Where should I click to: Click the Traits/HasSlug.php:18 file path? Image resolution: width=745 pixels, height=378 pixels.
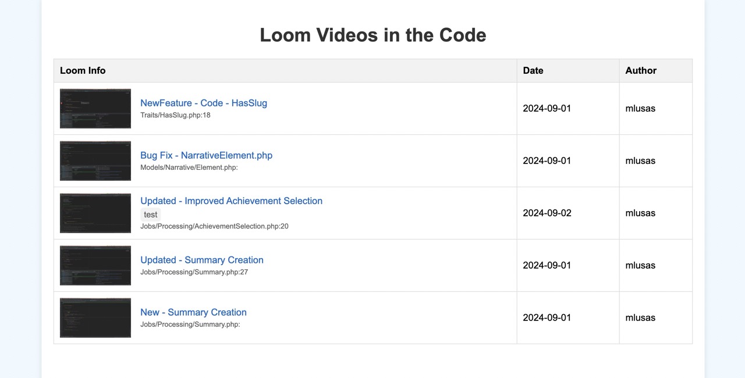175,115
